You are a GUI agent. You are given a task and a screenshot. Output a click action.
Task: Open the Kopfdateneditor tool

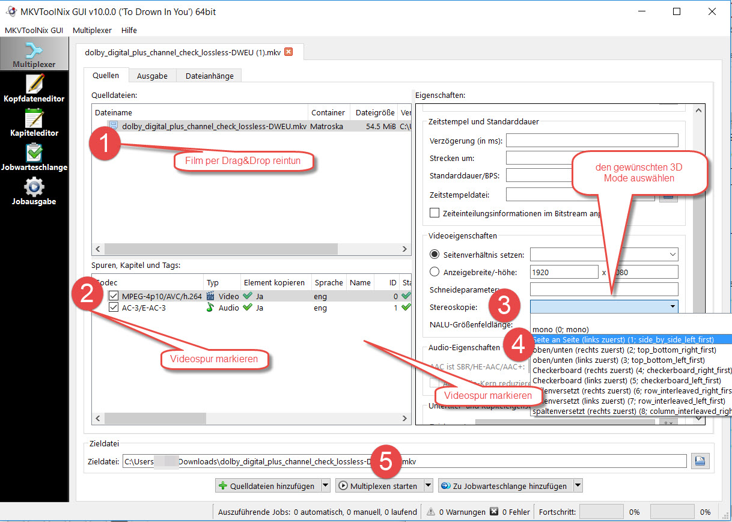(34, 88)
